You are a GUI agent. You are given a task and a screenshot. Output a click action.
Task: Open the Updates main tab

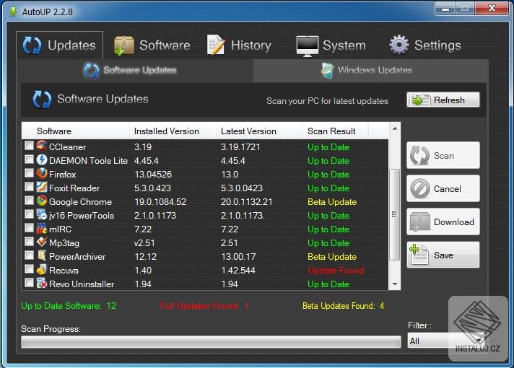(x=59, y=45)
